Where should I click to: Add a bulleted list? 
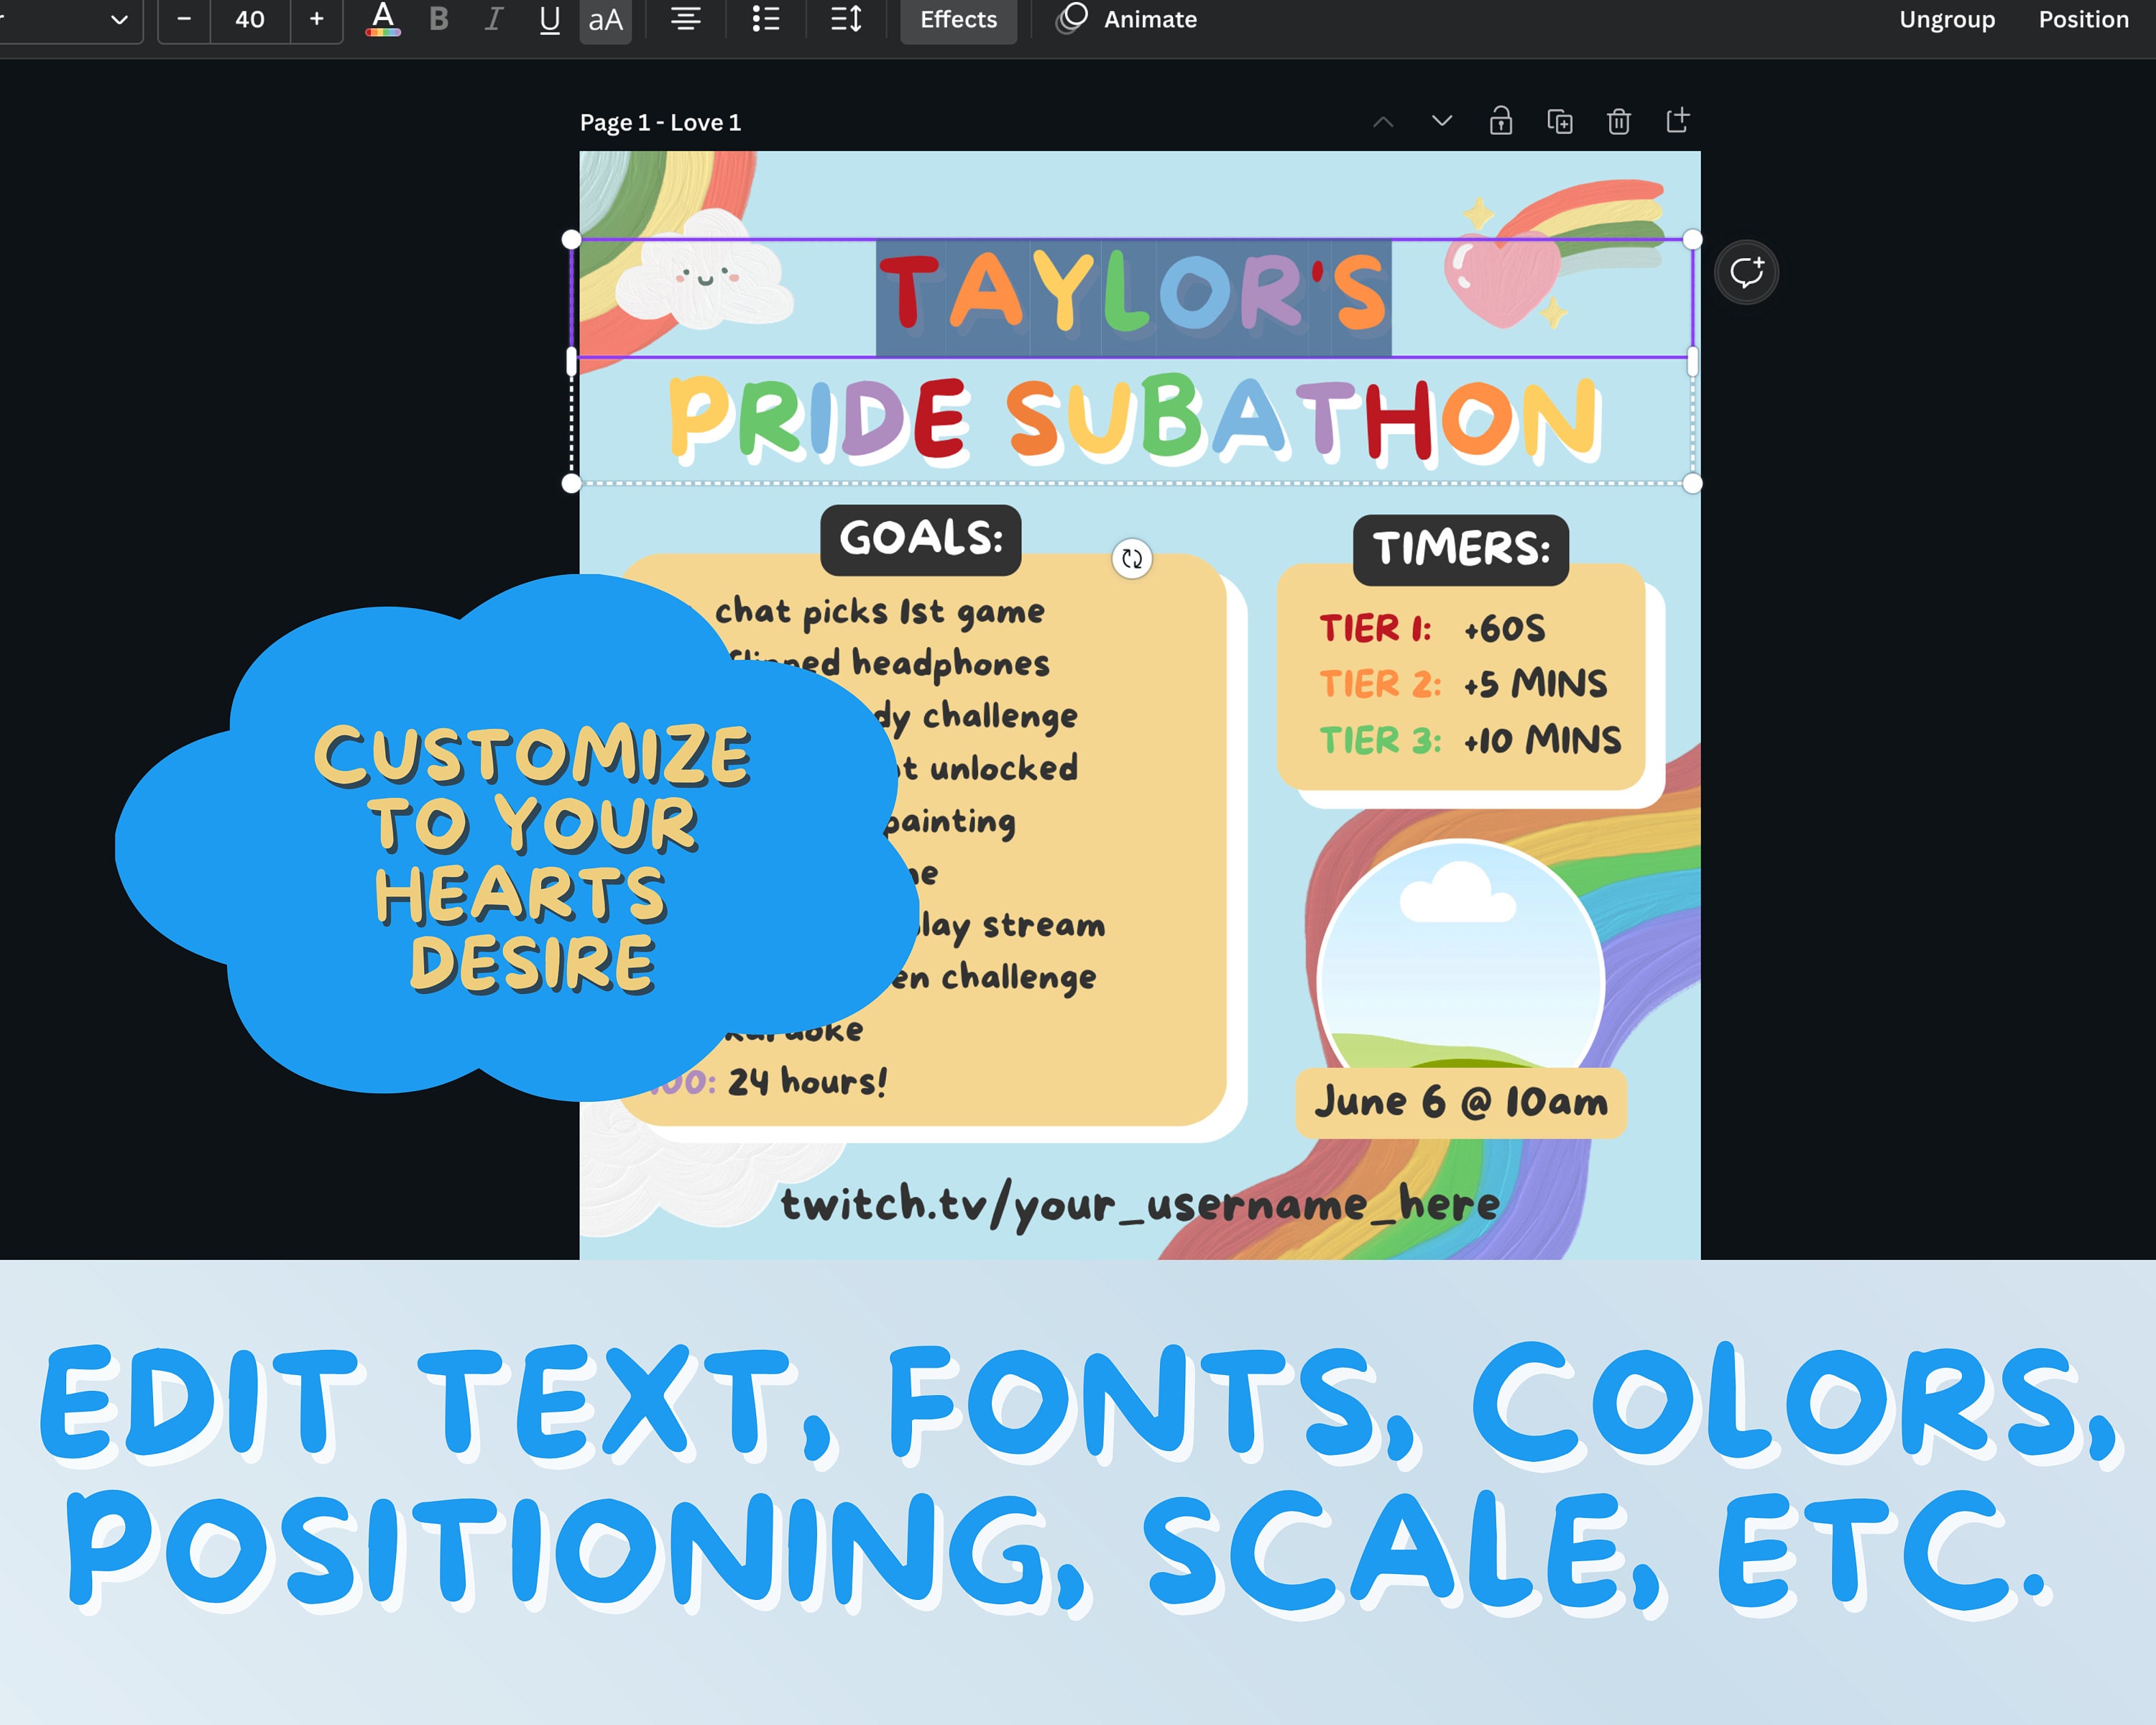[765, 20]
